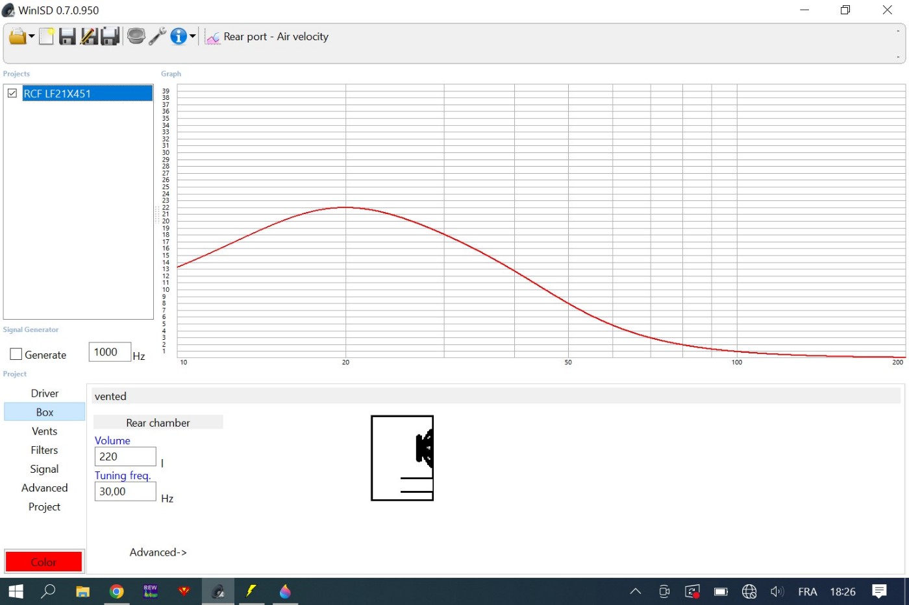Viewport: 909px width, 605px height.
Task: Click the Save All multiple floppy icon
Action: 110,37
